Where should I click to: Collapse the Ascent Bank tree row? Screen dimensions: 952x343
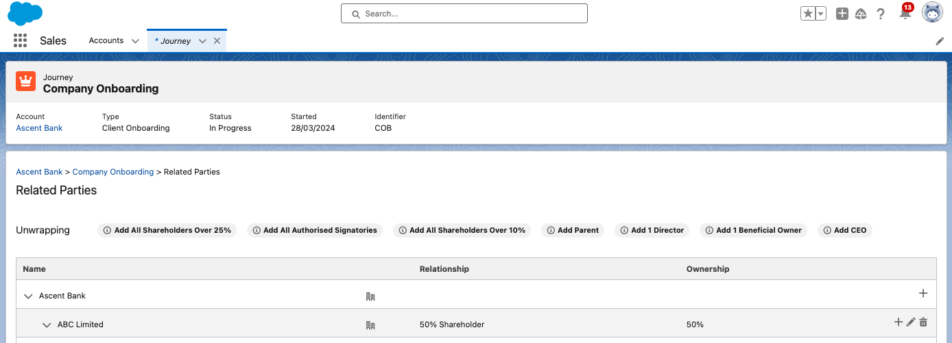point(28,296)
